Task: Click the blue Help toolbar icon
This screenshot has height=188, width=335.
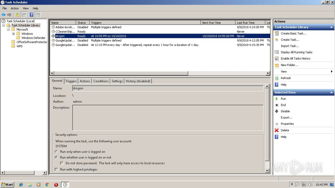Action: (31, 15)
